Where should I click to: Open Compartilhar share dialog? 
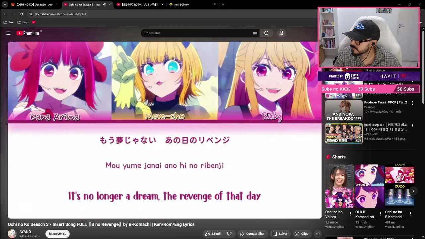coord(252,234)
